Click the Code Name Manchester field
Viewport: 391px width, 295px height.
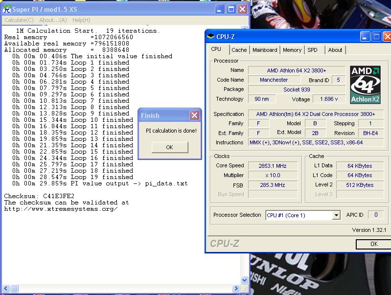274,80
